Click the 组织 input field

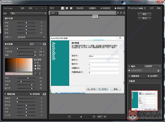104,64
